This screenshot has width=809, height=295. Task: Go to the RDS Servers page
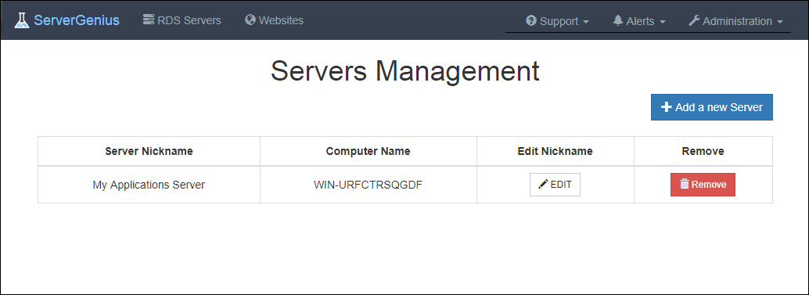coord(182,20)
